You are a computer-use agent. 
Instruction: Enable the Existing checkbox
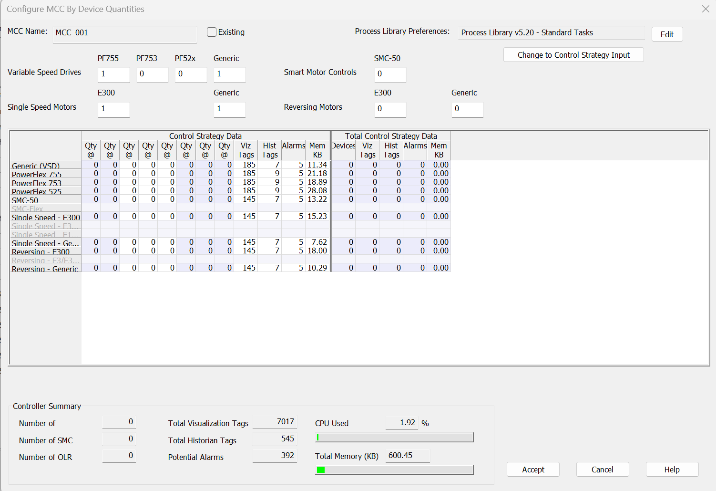point(212,32)
